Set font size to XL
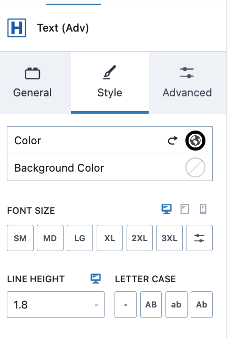 tap(110, 238)
